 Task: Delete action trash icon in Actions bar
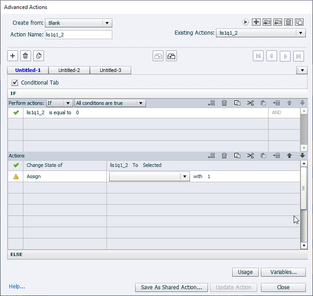[x=224, y=156]
